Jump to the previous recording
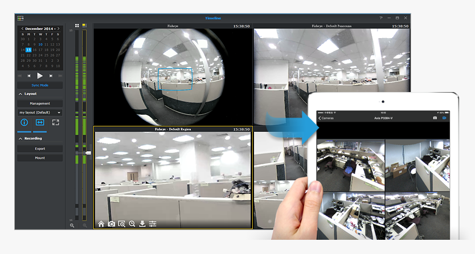475x254 pixels. coord(20,76)
